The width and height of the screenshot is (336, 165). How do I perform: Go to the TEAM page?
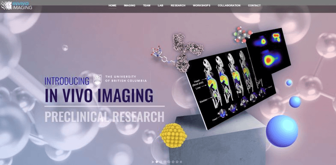(x=146, y=6)
